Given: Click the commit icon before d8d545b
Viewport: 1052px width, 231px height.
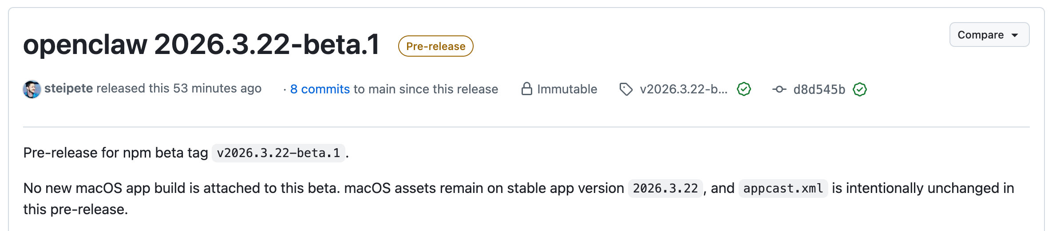Looking at the screenshot, I should click(x=779, y=89).
